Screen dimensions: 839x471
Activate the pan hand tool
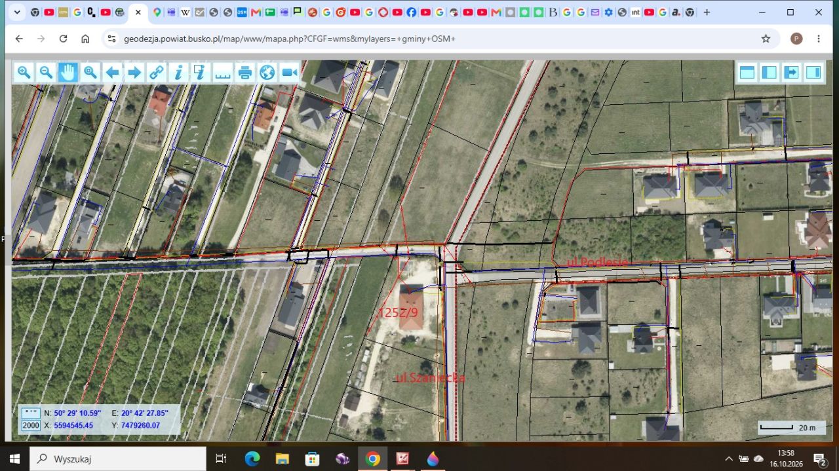pos(68,72)
